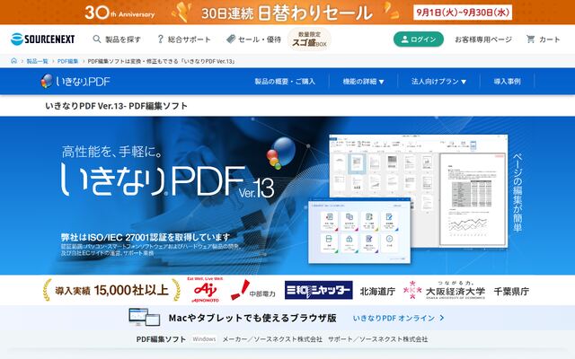Open the いきなりPDF オンライン link
The height and width of the screenshot is (359, 575).
pyautogui.click(x=394, y=318)
